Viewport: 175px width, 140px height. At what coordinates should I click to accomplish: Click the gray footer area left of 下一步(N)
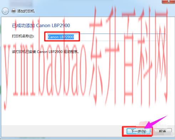[x=62, y=131]
